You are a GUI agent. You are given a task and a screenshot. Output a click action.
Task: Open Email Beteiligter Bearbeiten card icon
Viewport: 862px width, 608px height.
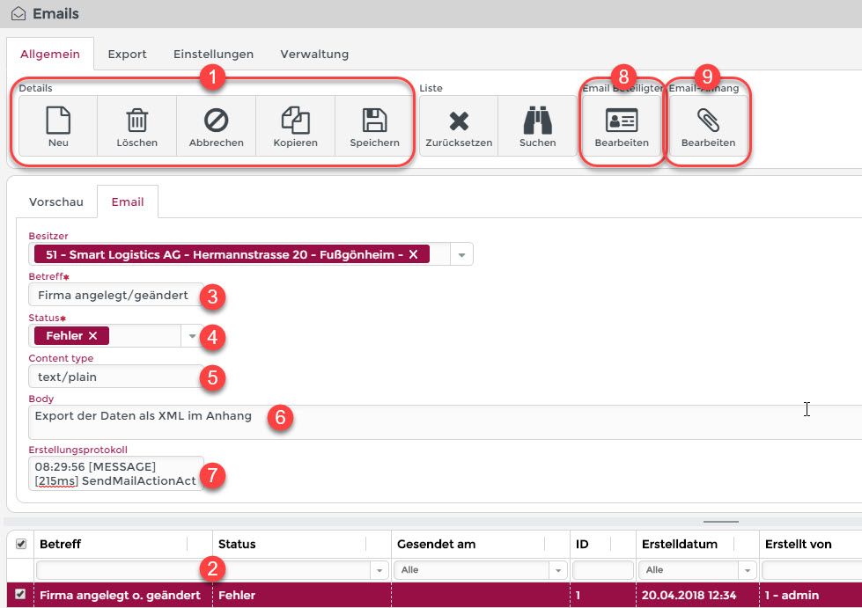[x=622, y=121]
